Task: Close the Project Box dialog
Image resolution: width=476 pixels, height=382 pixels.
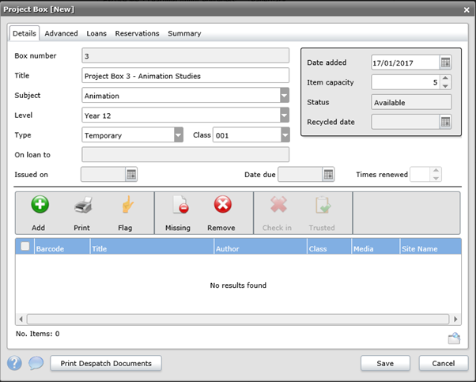Action: coord(467,10)
